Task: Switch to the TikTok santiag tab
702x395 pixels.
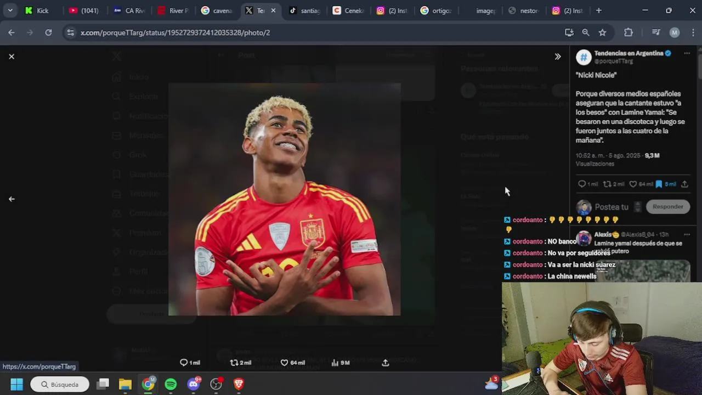Action: tap(305, 10)
